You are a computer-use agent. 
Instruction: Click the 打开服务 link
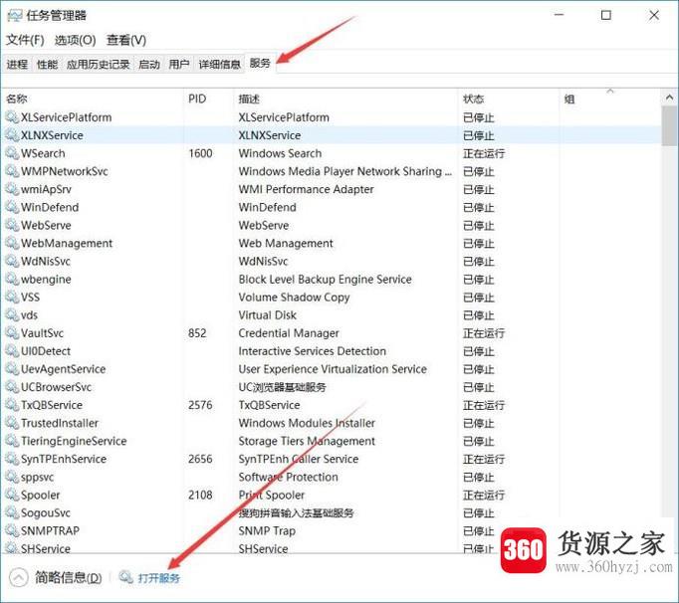click(x=158, y=578)
